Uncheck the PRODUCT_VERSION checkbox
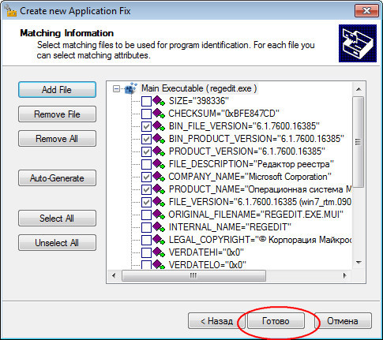This screenshot has width=383, height=340. pos(146,151)
